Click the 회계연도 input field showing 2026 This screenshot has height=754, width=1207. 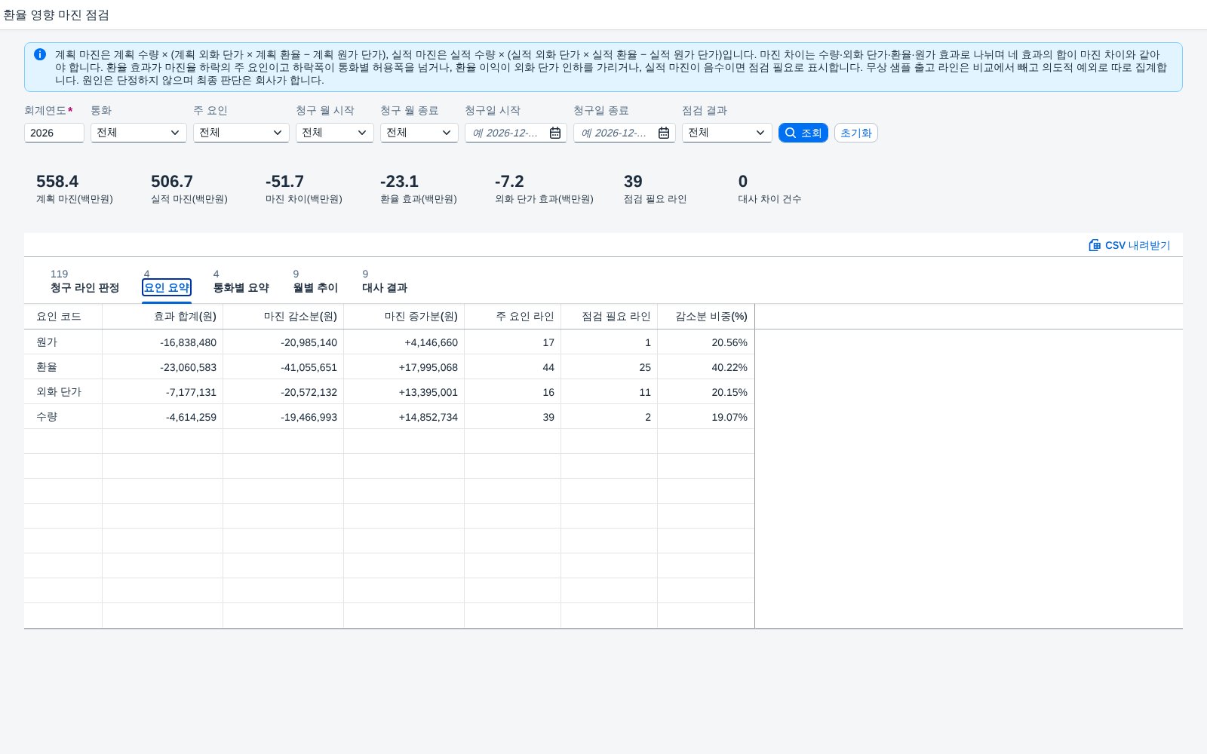(x=54, y=133)
